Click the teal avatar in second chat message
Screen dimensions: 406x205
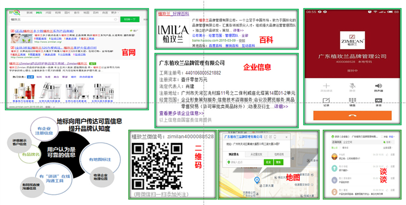tap(334, 168)
